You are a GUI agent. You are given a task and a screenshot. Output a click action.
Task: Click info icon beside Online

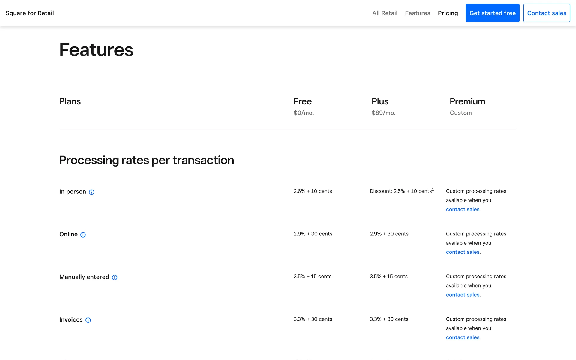[83, 235]
